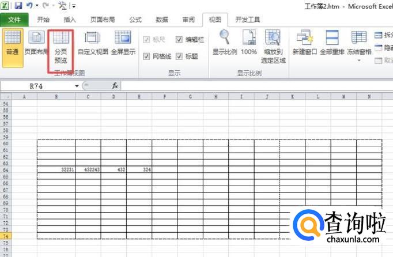Expand Freeze Panes dropdown arrow

[359, 61]
